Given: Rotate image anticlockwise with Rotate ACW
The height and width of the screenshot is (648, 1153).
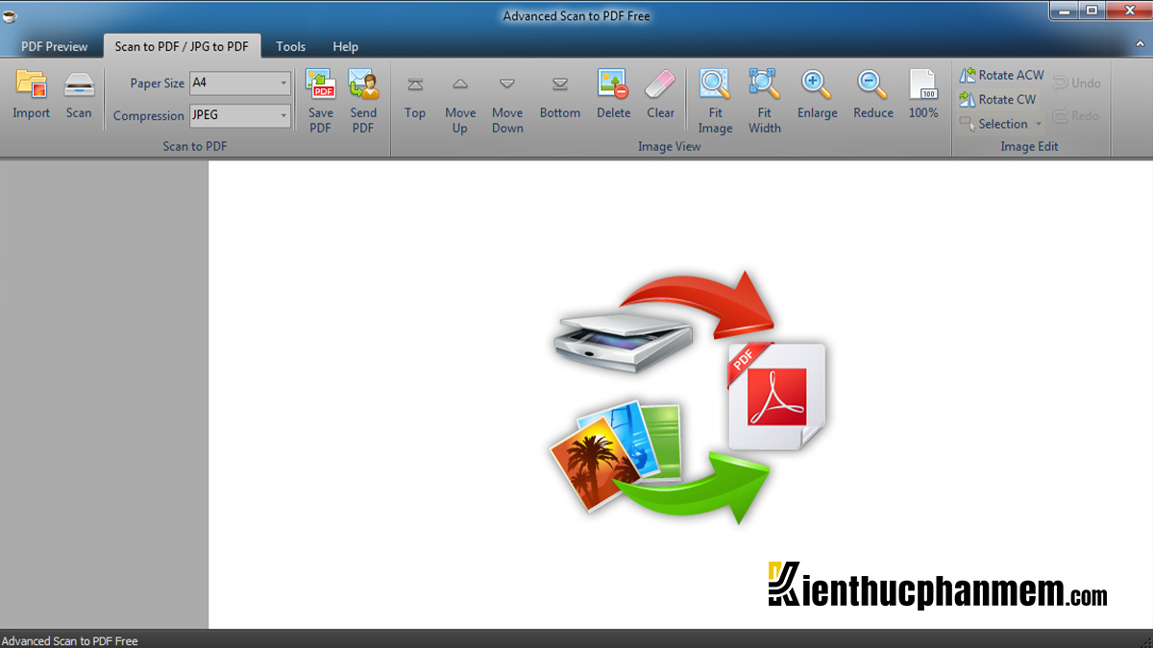Looking at the screenshot, I should (1001, 75).
